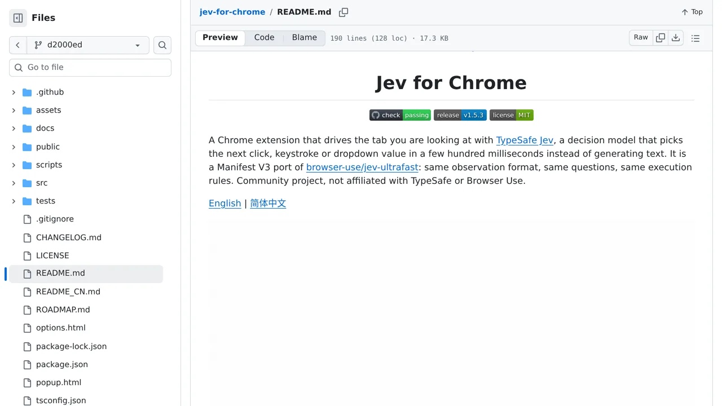The image size is (722, 406).
Task: Click the .gitignore file icon
Action: pos(27,219)
